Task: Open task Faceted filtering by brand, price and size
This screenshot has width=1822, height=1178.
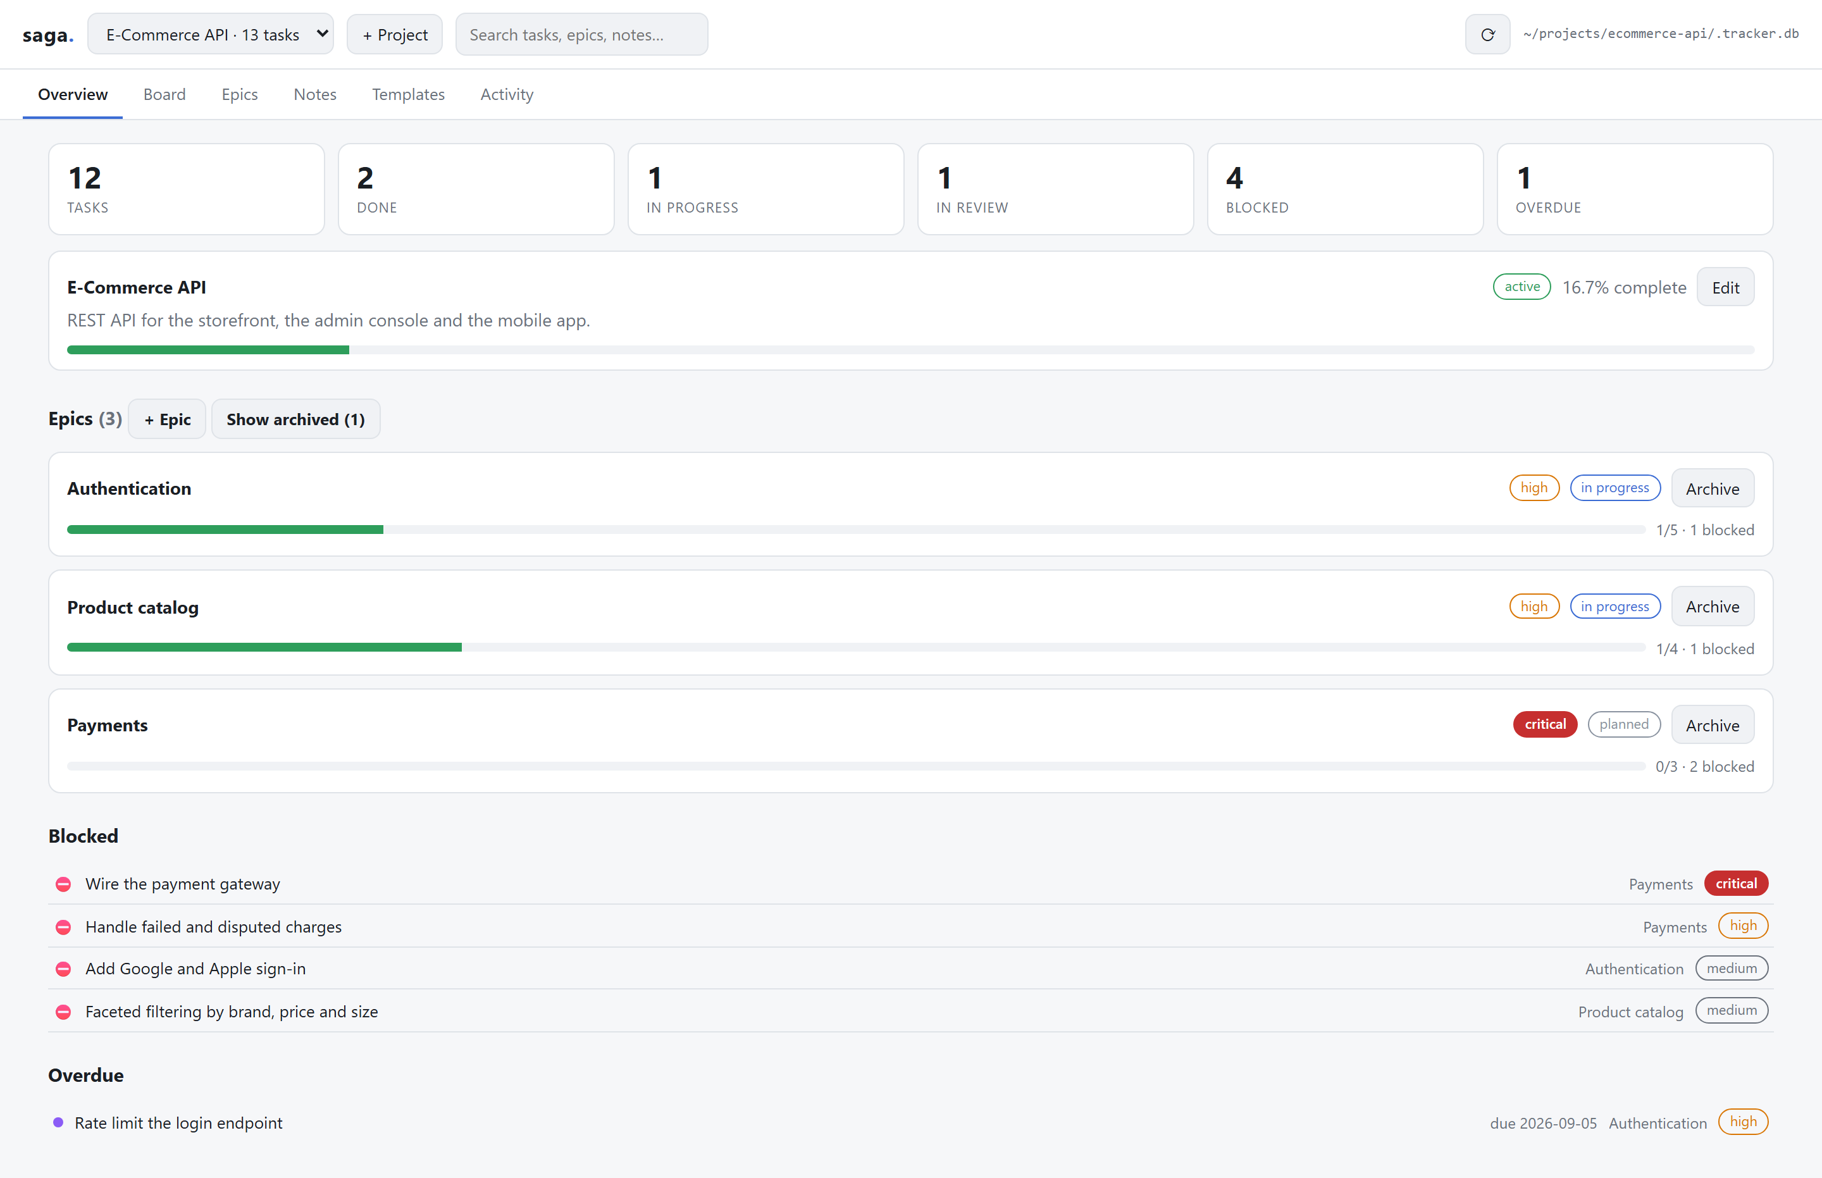Action: [x=232, y=1012]
